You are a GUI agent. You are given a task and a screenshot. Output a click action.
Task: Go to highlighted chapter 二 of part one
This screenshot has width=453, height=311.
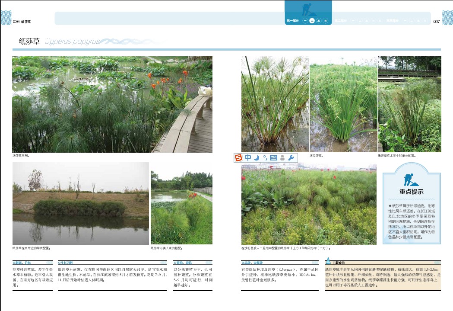(x=312, y=20)
